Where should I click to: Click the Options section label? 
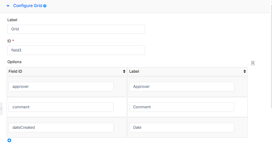14,62
